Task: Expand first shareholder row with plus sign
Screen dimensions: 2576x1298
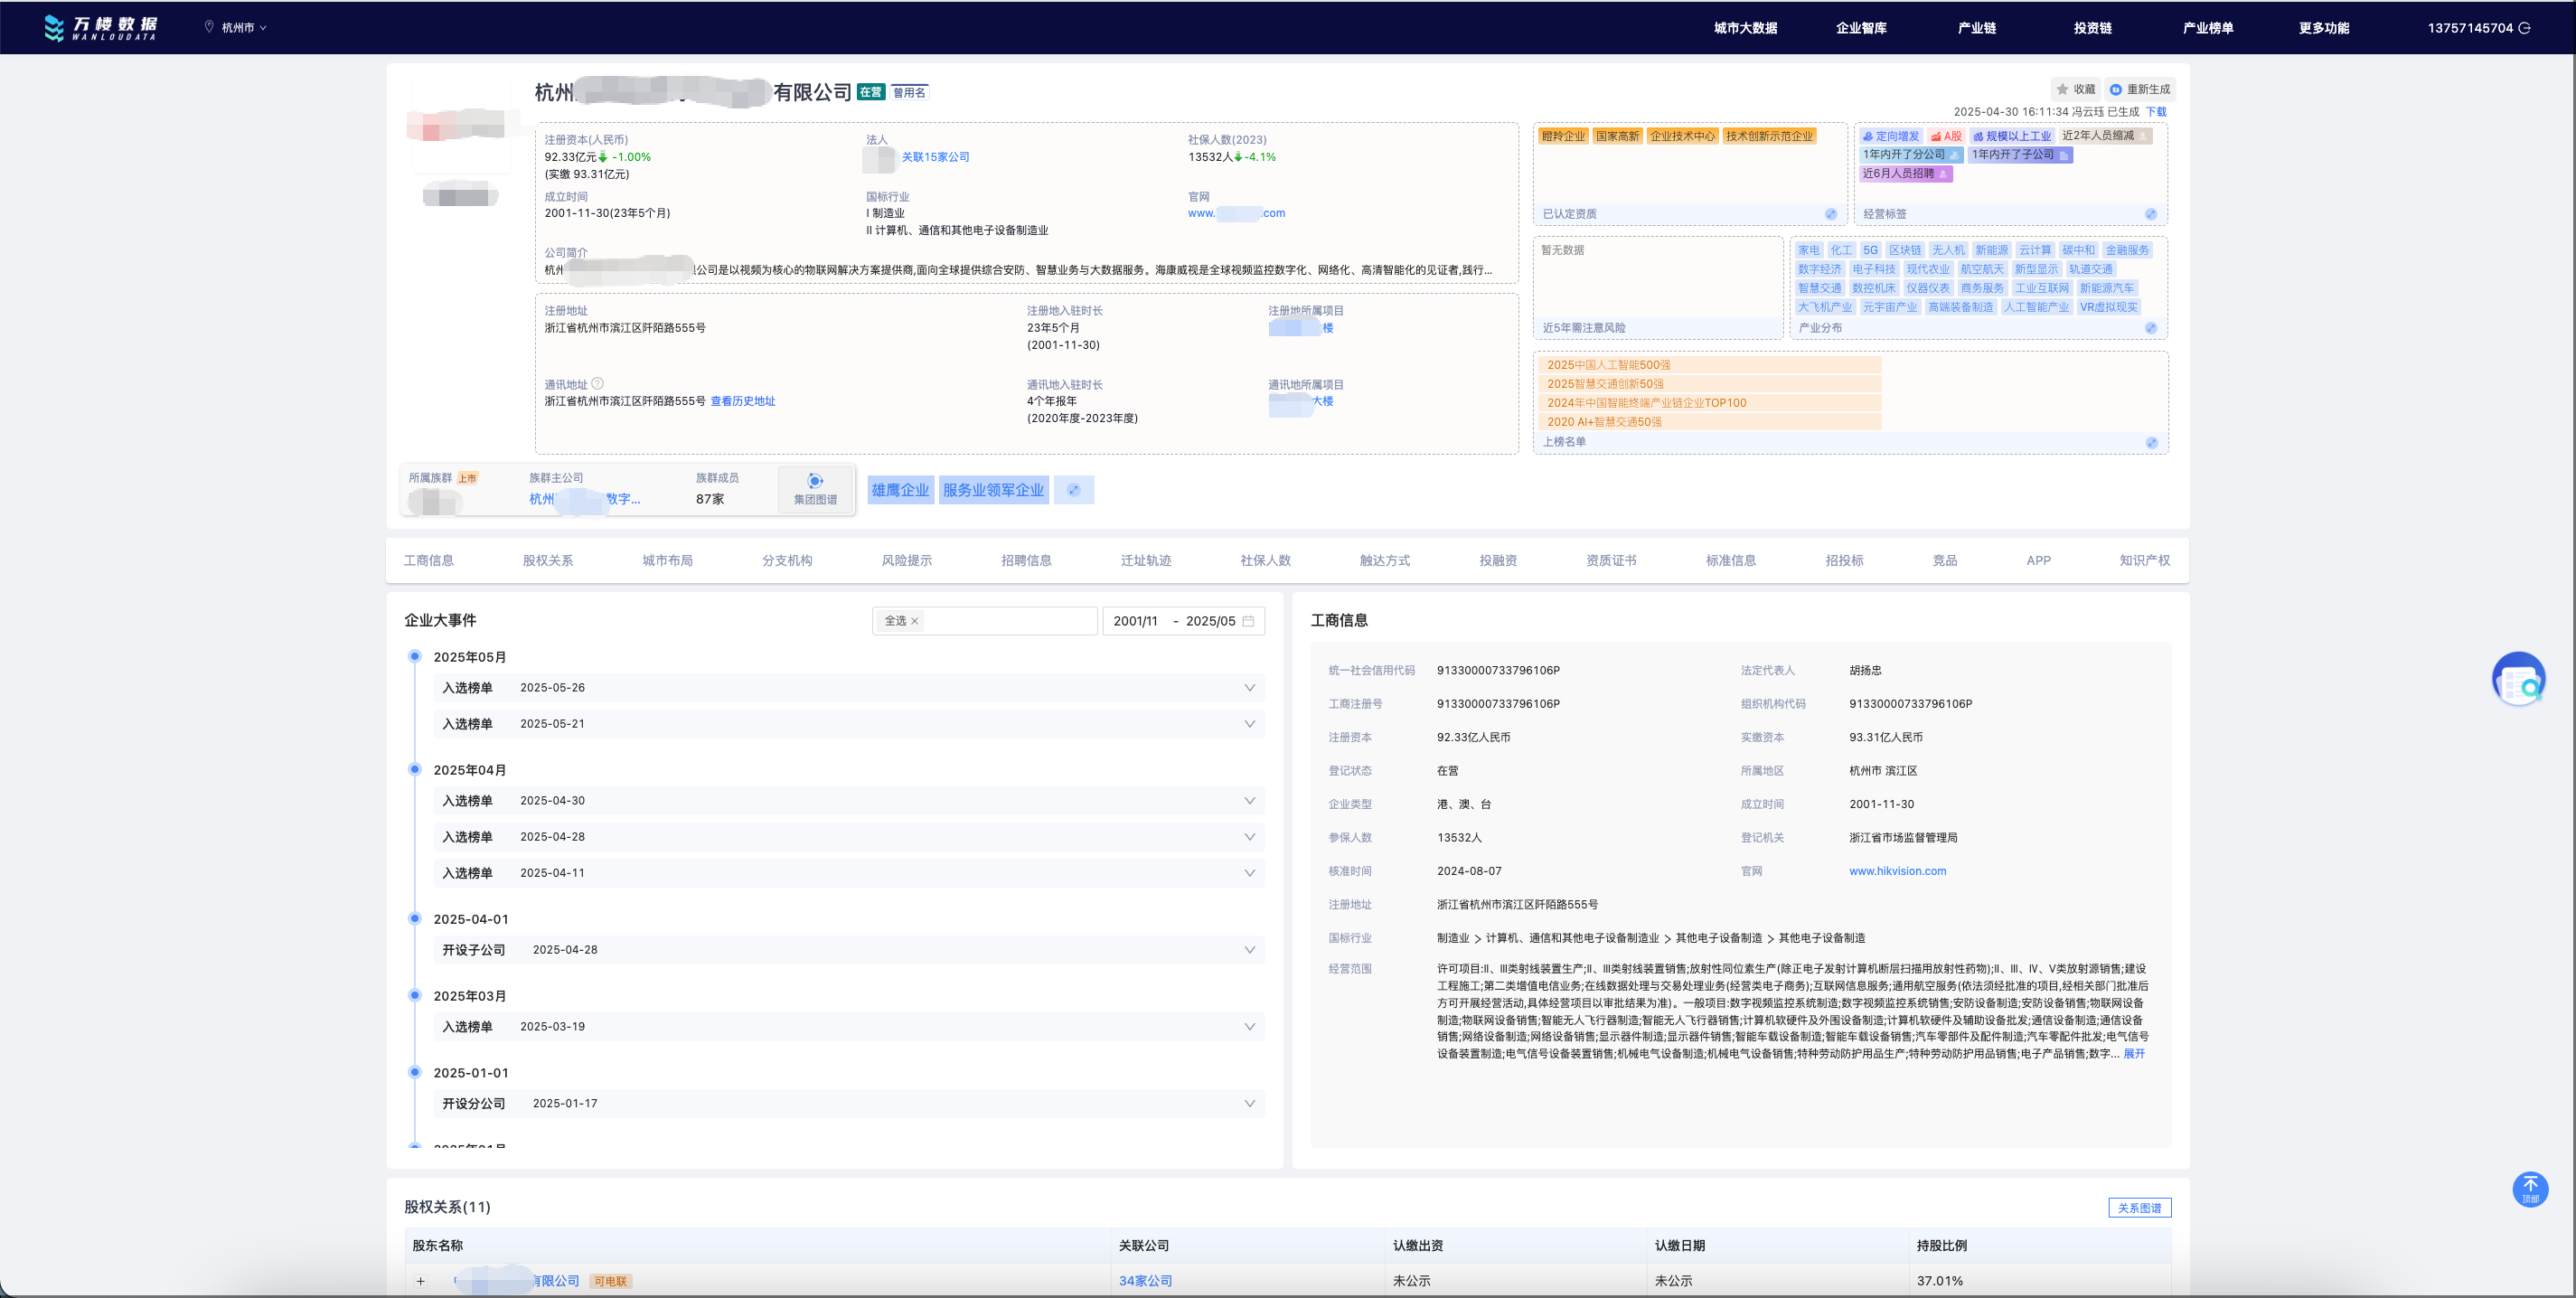Action: coord(421,1281)
